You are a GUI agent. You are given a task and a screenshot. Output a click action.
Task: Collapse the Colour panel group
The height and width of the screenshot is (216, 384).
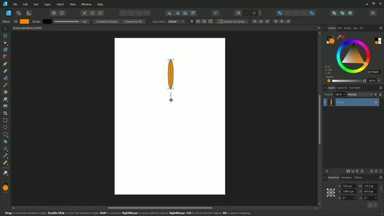[325, 28]
